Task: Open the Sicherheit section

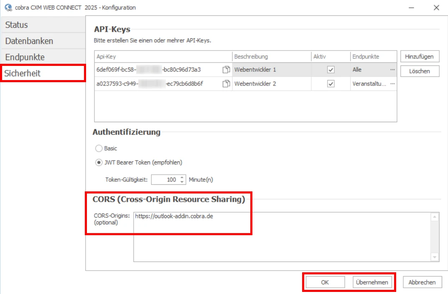Action: [x=43, y=73]
